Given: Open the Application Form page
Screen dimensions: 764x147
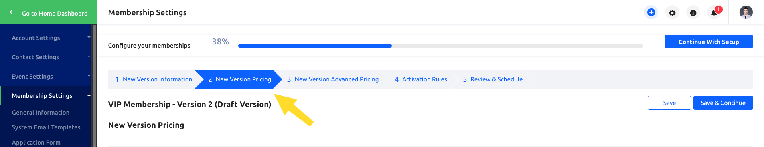Looking at the screenshot, I should (36, 142).
